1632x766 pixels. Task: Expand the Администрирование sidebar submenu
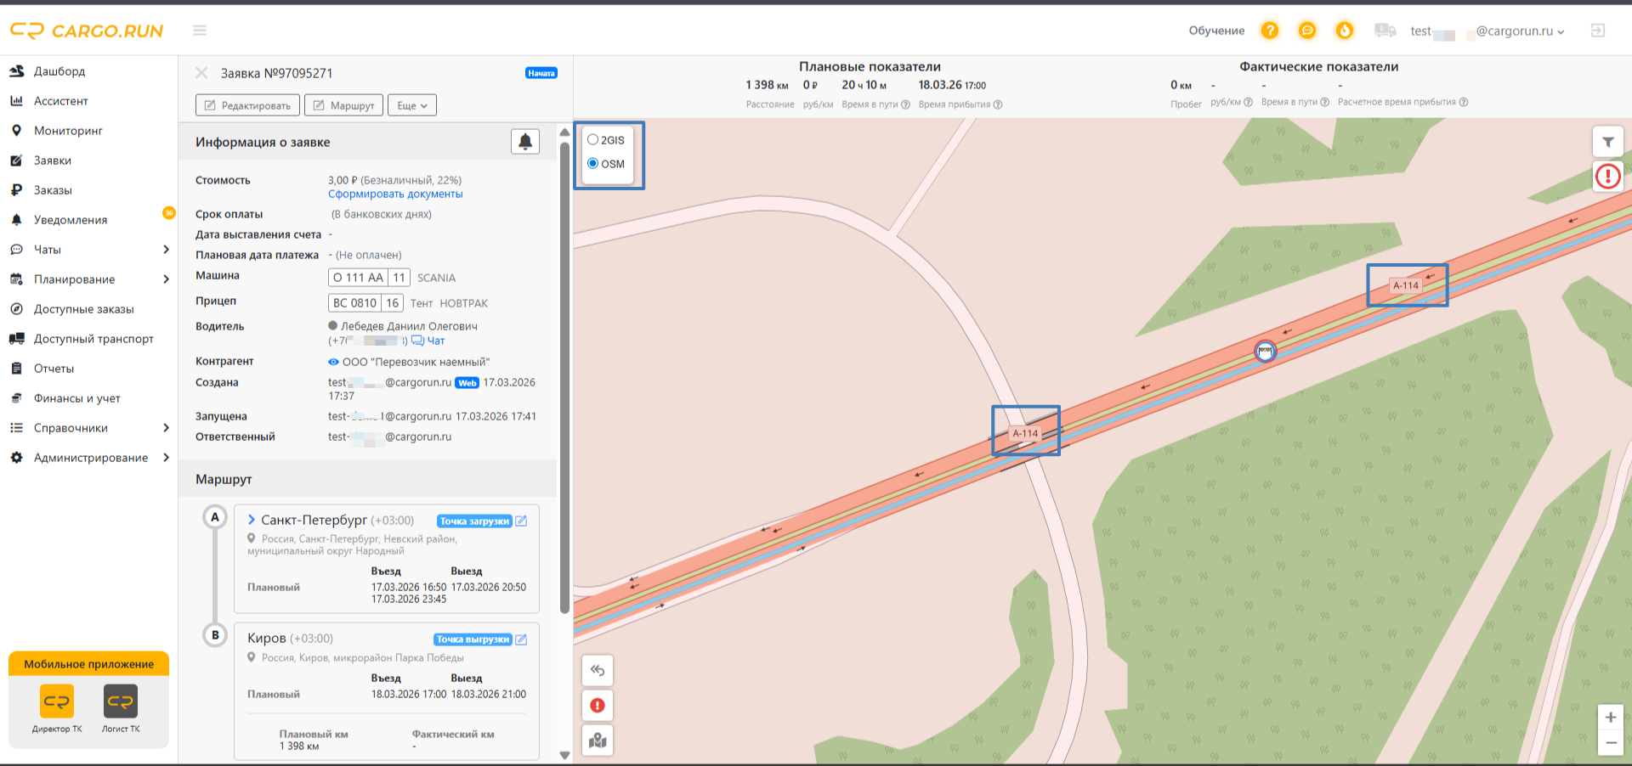166,458
